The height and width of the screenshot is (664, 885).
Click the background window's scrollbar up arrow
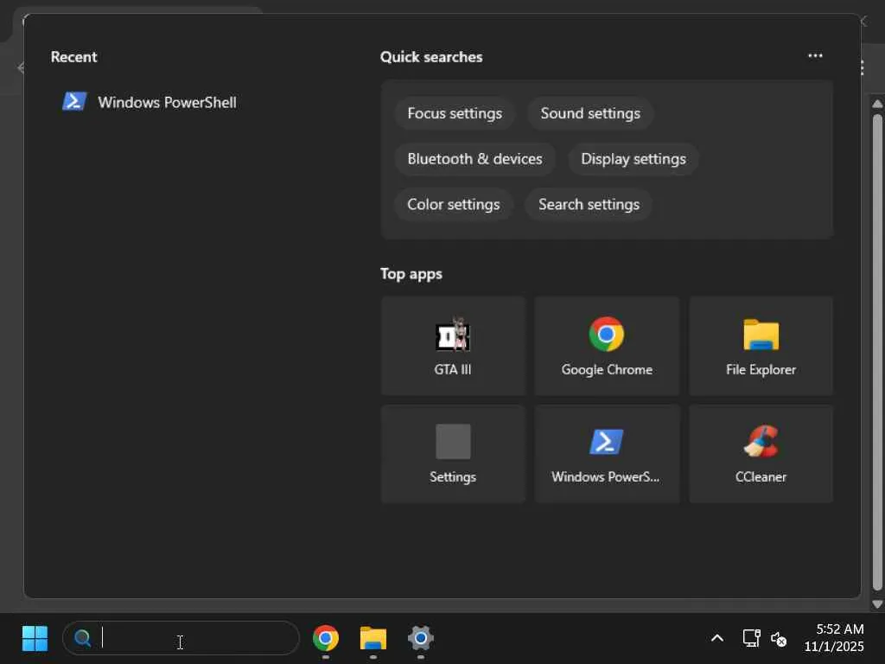tap(877, 104)
